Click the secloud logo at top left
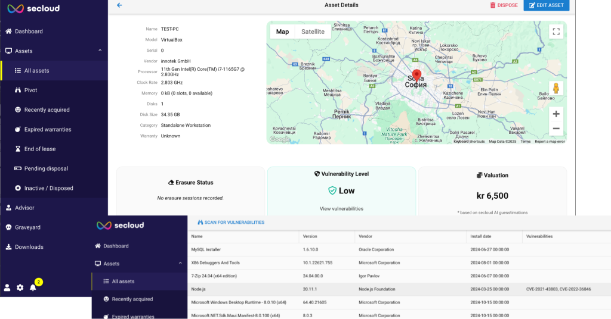This screenshot has width=611, height=319. 33,8
